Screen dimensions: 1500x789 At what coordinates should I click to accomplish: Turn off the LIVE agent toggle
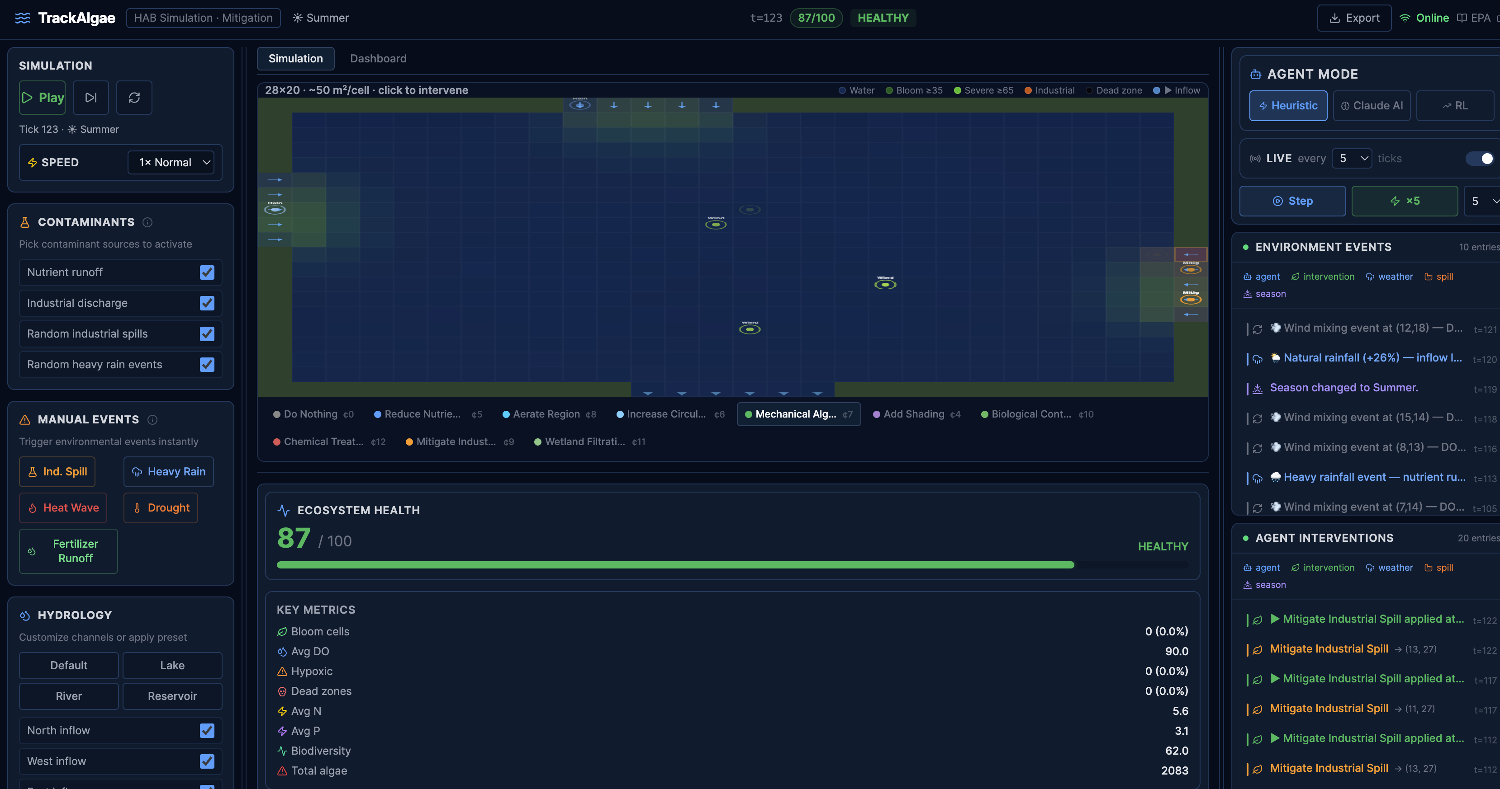pyautogui.click(x=1480, y=158)
